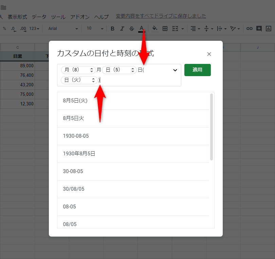Click the format list scrollbar
Image resolution: width=275 pixels, height=259 pixels.
point(212,127)
